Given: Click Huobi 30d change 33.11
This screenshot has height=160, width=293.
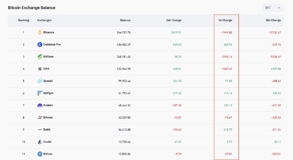Looking at the screenshot, I should (x=277, y=142).
